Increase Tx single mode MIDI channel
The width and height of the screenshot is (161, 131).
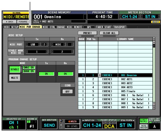click(47, 52)
